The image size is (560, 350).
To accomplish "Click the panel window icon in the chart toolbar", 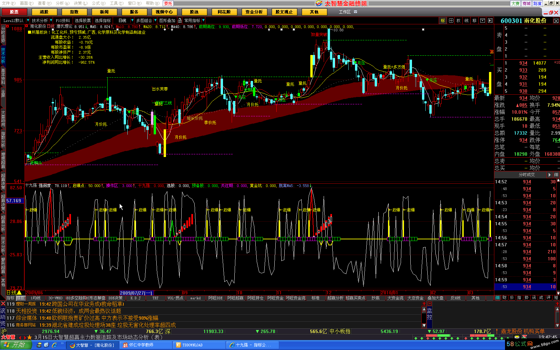I will 483,21.
